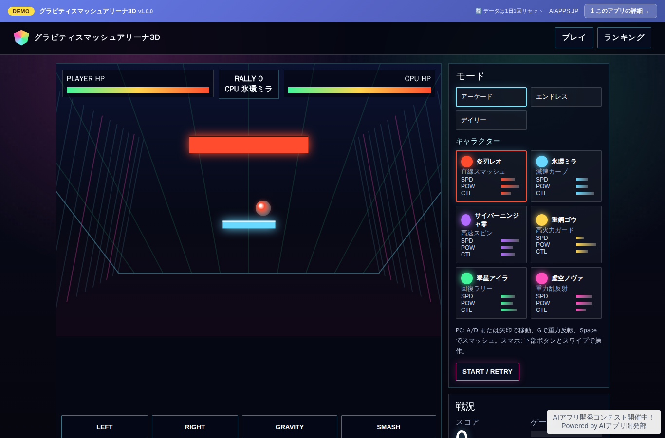Tap the GRAVITY control button
This screenshot has width=665, height=438.
290,427
